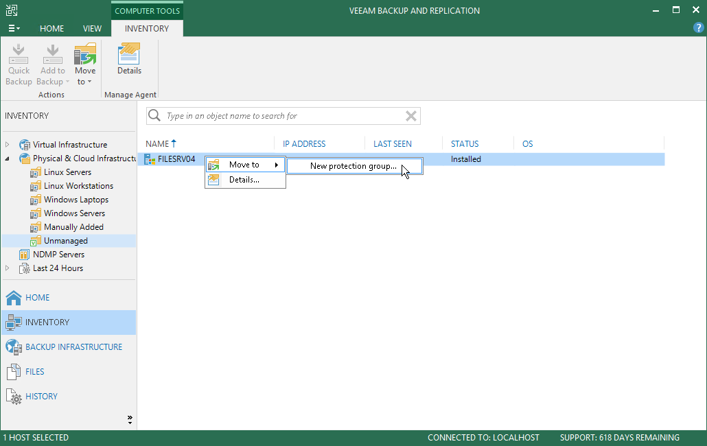707x446 pixels.
Task: Select the Linux Servers protection group
Action: (68, 172)
